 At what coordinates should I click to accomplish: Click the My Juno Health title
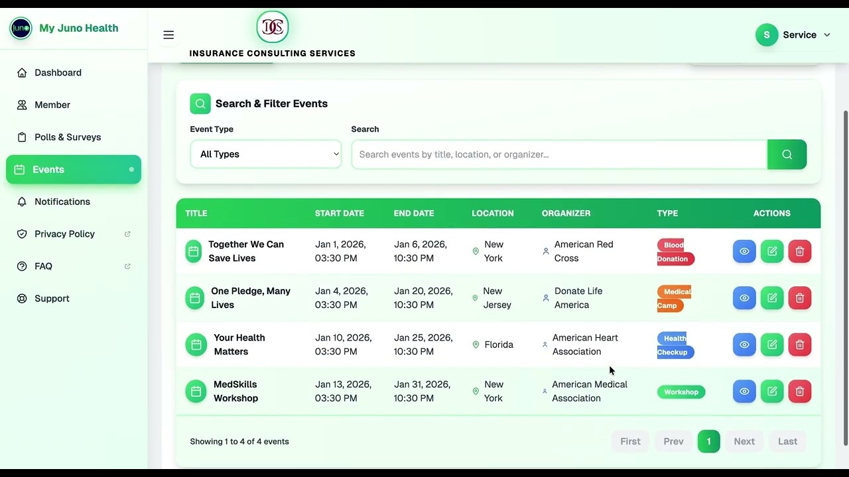79,28
